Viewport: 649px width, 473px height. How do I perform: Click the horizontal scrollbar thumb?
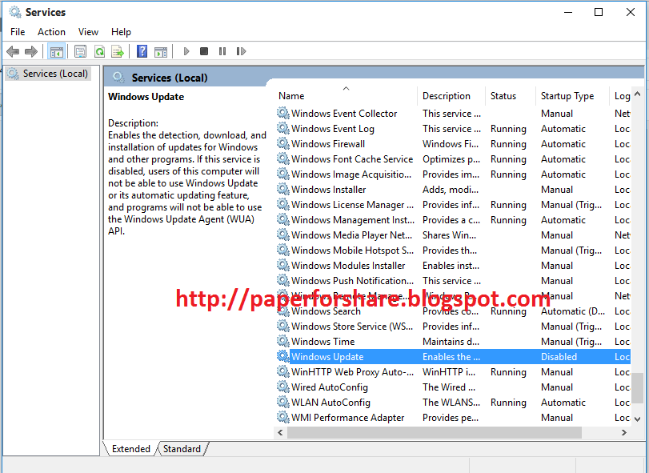[435, 432]
